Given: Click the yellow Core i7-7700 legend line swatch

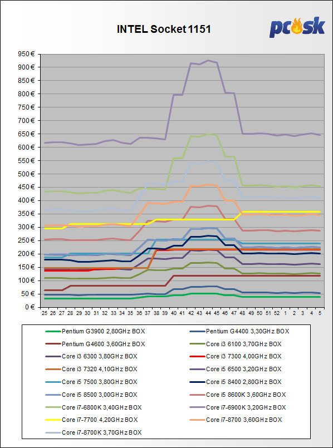Looking at the screenshot, I should pyautogui.click(x=52, y=420).
